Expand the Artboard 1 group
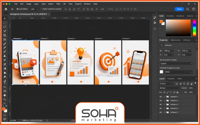This screenshot has width=200, height=125. (164, 97)
